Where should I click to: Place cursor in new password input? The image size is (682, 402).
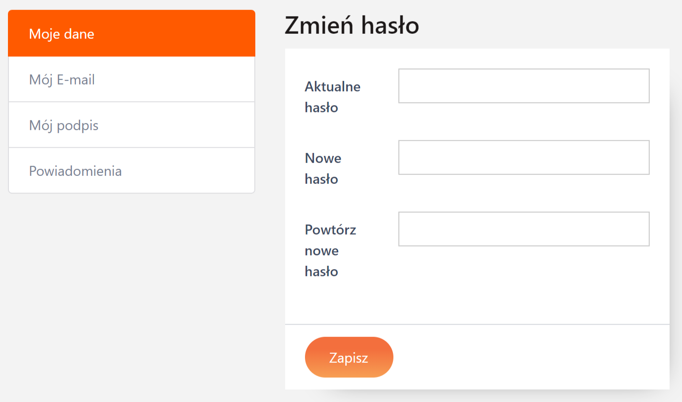click(x=524, y=158)
